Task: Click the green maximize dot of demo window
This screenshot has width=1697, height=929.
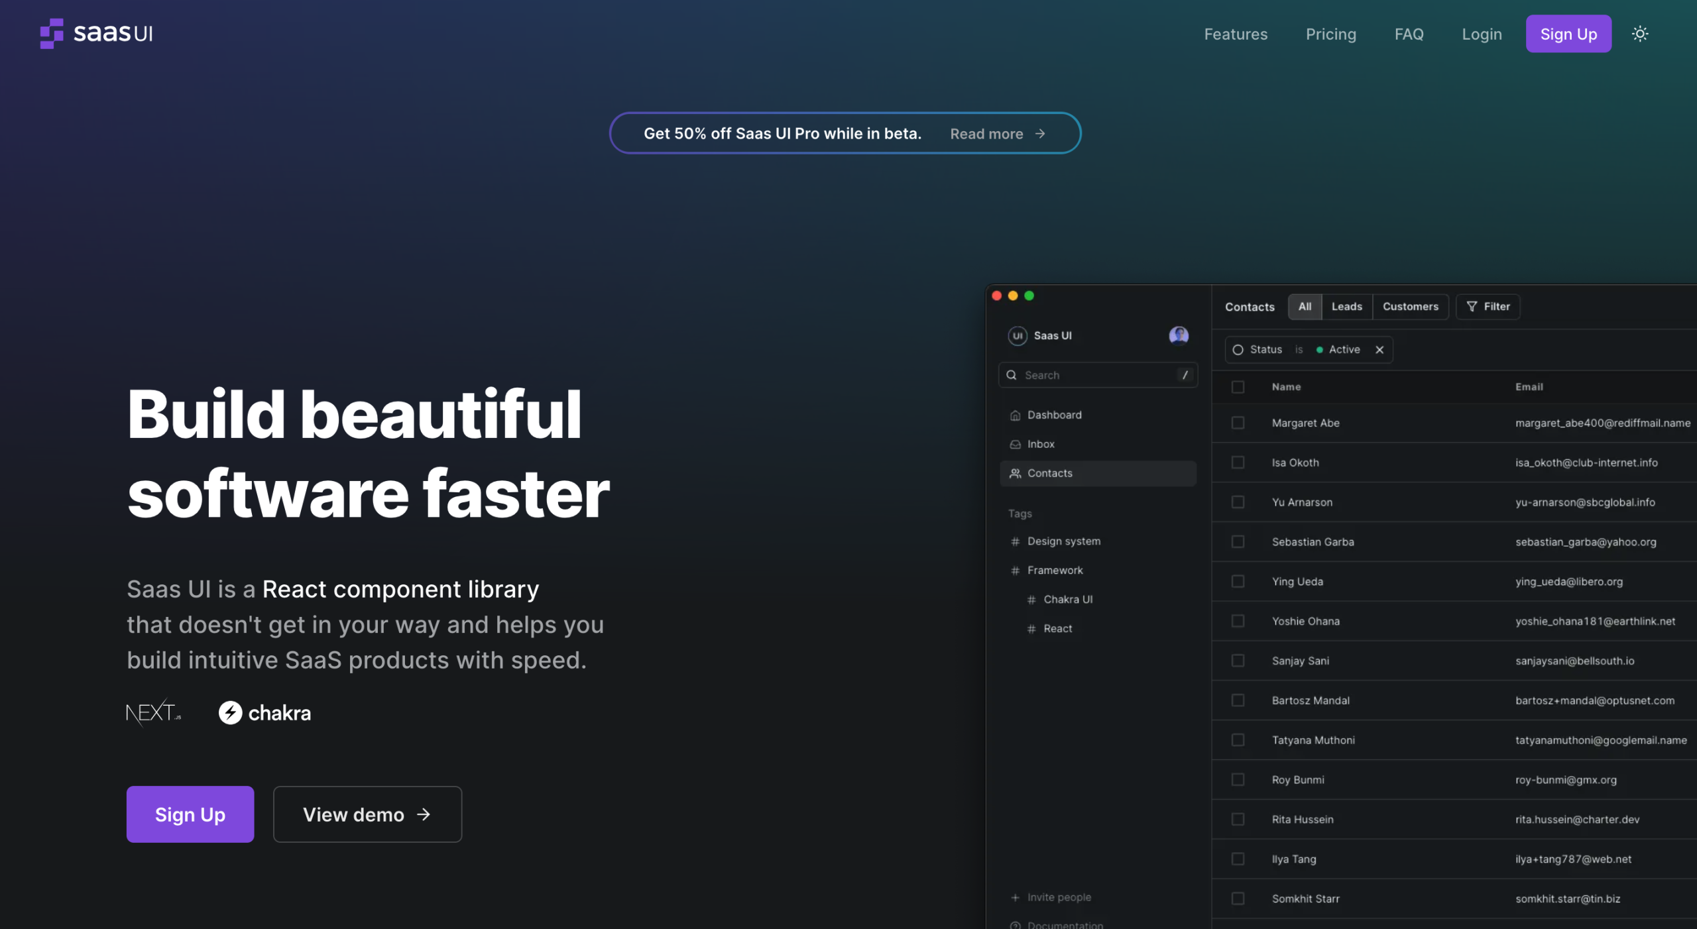Action: [1029, 296]
